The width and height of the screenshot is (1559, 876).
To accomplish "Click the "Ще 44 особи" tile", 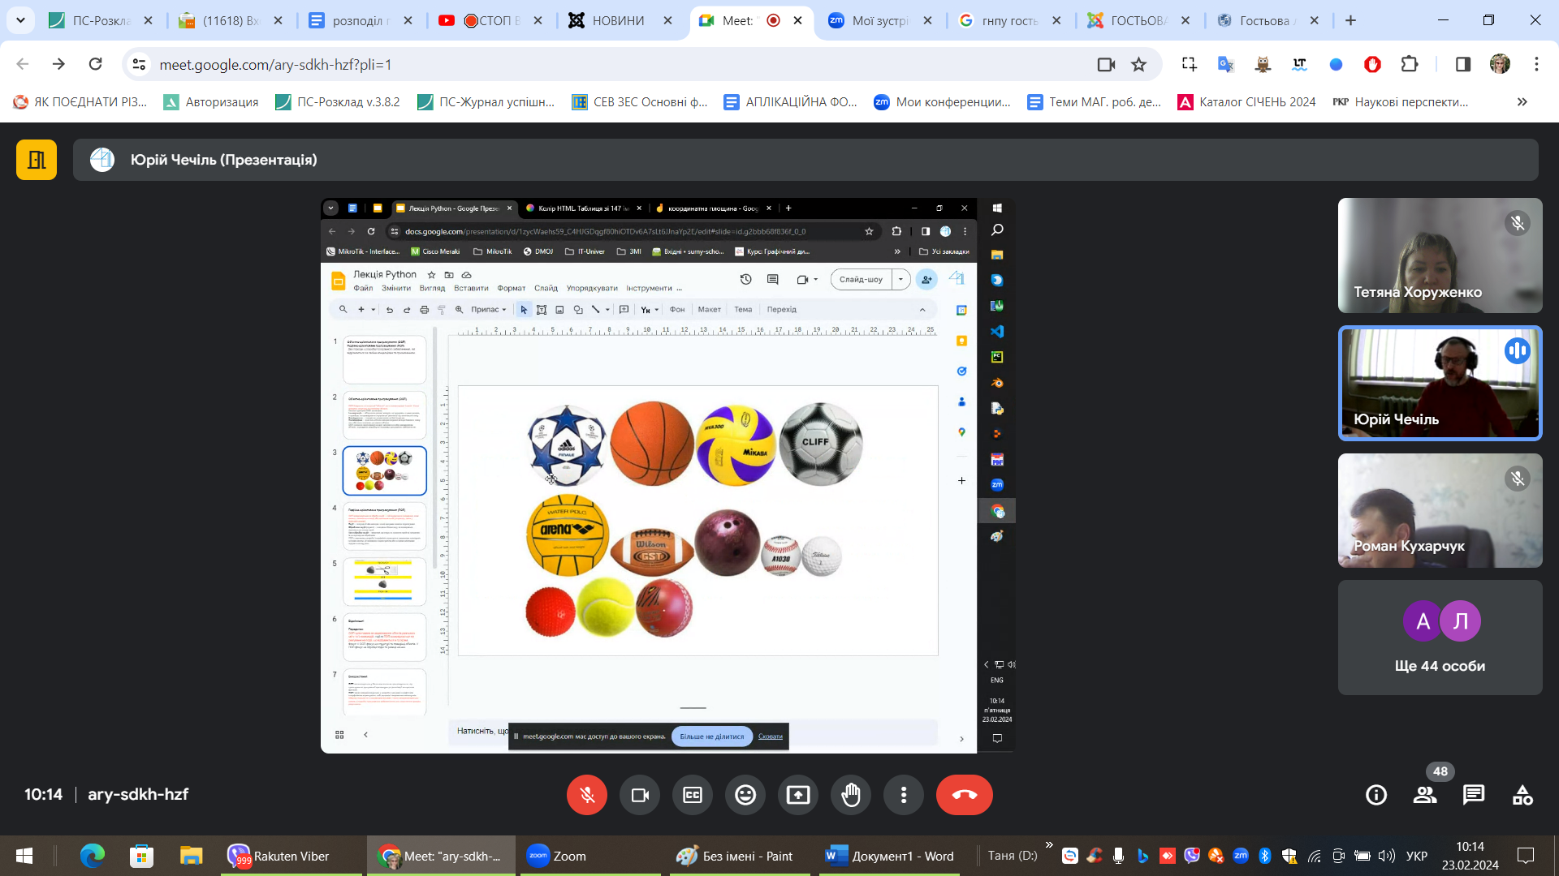I will coord(1440,637).
